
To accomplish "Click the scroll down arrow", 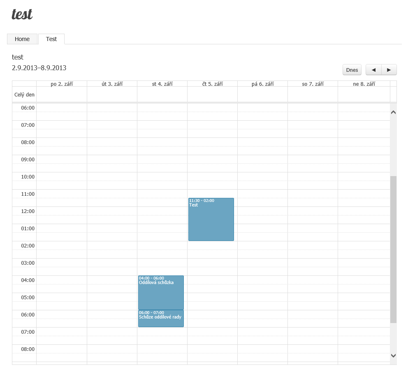I will tap(393, 355).
